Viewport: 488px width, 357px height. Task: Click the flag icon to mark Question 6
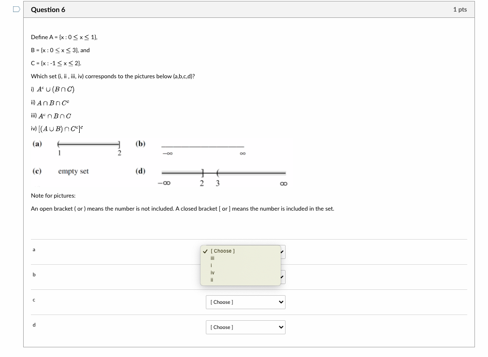[x=15, y=8]
